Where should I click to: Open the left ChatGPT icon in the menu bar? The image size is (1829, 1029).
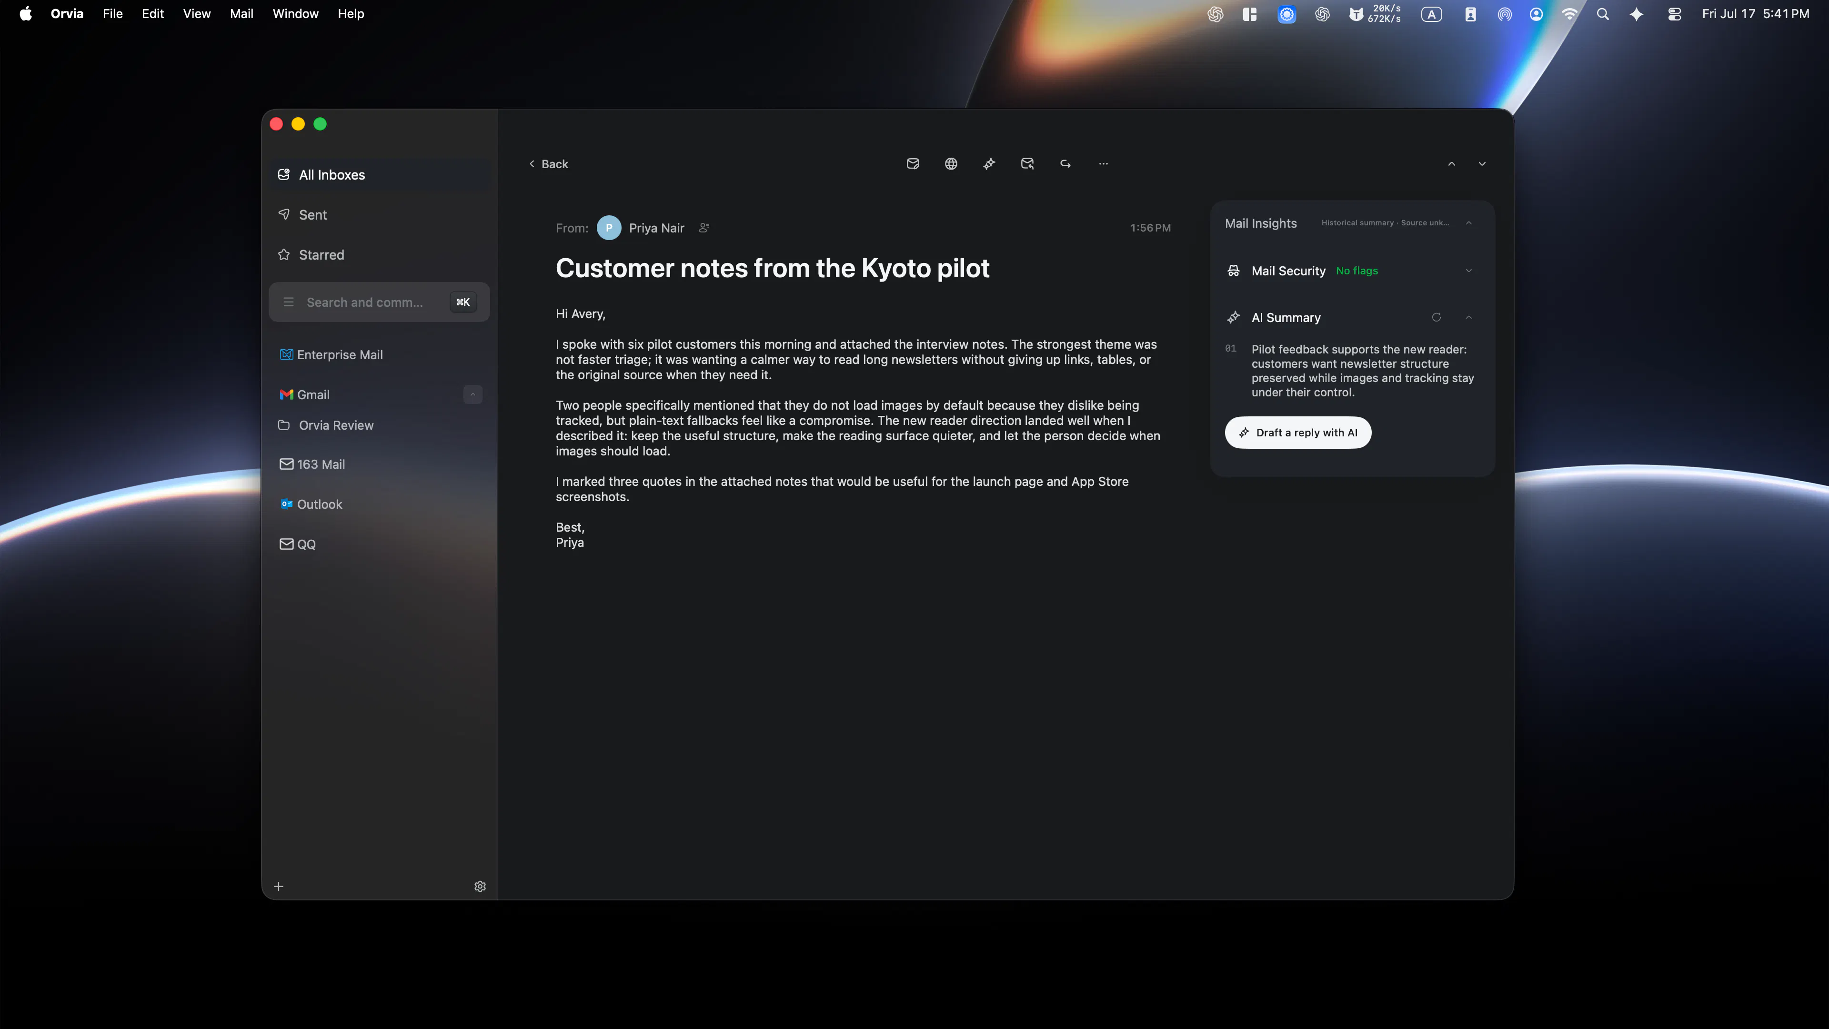coord(1216,14)
